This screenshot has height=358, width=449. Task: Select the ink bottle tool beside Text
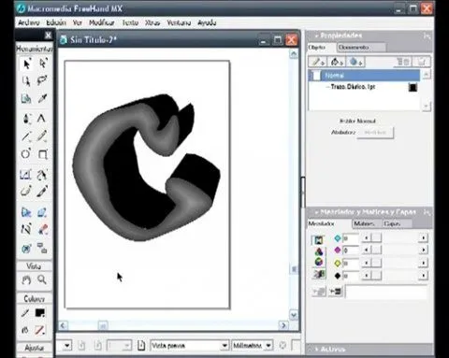(26, 119)
